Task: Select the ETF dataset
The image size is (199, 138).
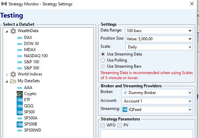Action: click(x=27, y=100)
